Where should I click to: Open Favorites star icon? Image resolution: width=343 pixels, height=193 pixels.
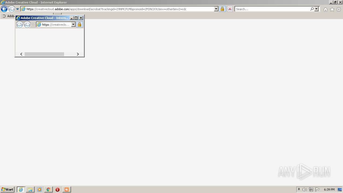pos(332,9)
